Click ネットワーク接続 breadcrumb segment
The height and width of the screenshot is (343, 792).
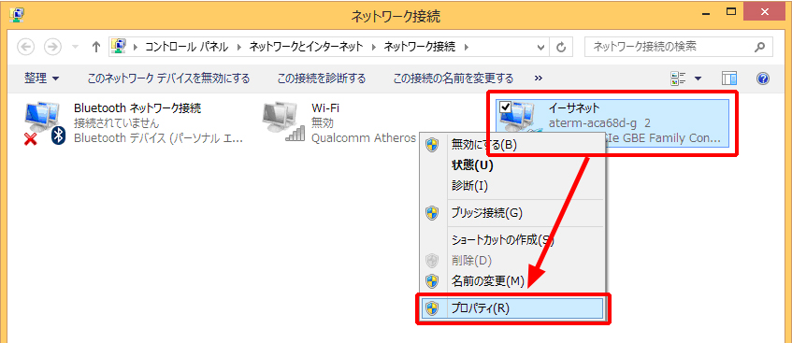coord(420,47)
